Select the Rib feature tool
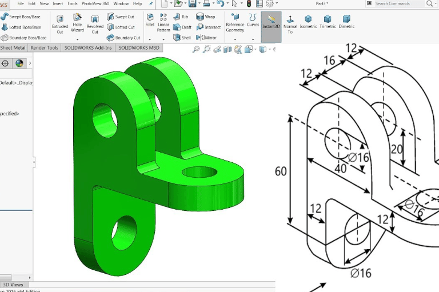Screen dimensions: 439x292 (181, 17)
